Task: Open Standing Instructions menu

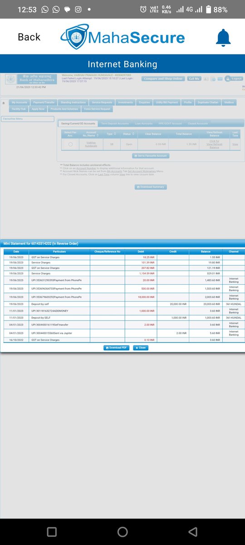Action: [73, 103]
